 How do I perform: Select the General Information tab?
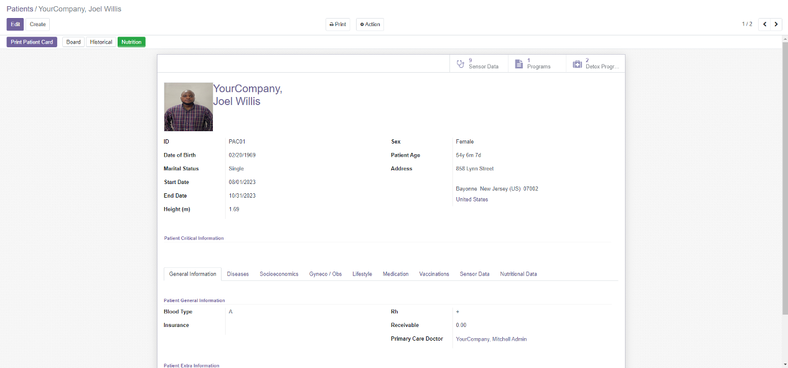[193, 274]
